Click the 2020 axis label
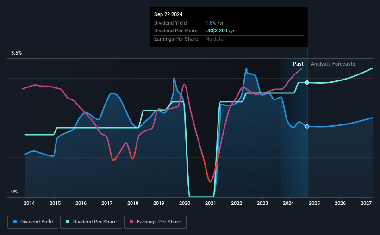This screenshot has width=380, height=235. (x=185, y=203)
